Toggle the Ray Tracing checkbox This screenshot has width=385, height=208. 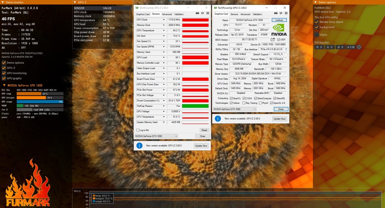(244, 103)
